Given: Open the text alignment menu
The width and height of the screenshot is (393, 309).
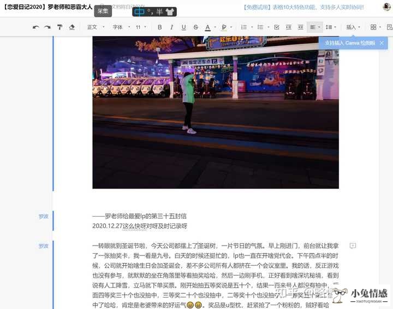Looking at the screenshot, I should click(315, 27).
